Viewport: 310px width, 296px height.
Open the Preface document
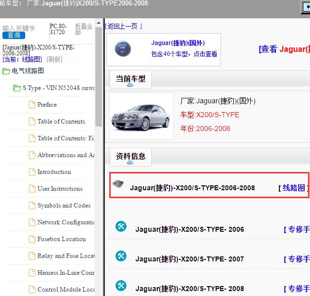47,105
